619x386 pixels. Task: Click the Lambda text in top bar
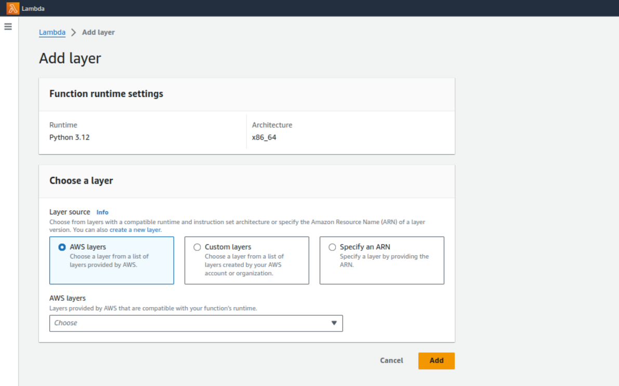(32, 8)
